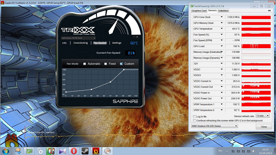Open the GPU-Z taskbar icon
Image resolution: width=276 pixels, height=155 pixels.
(x=29, y=151)
